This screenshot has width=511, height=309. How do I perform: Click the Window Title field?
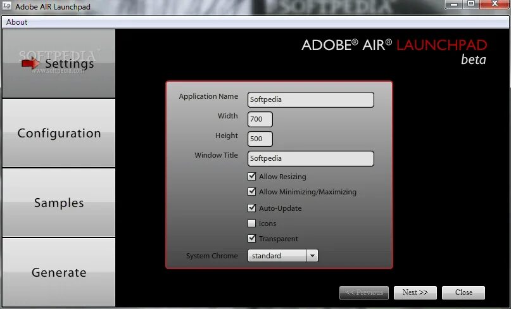[310, 158]
